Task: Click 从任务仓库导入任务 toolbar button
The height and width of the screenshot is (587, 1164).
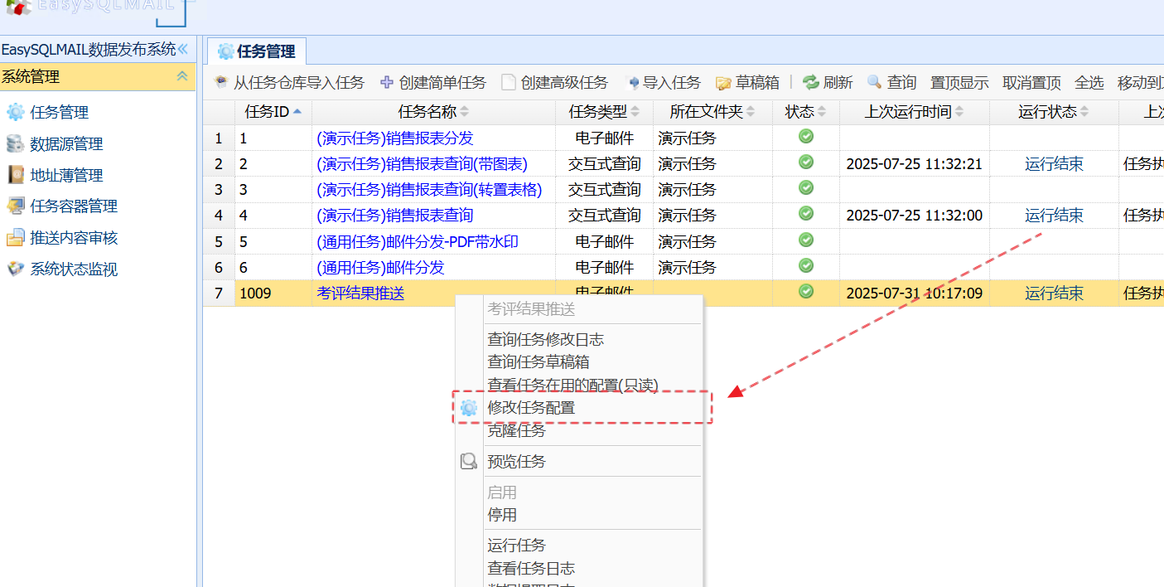Action: pos(289,83)
